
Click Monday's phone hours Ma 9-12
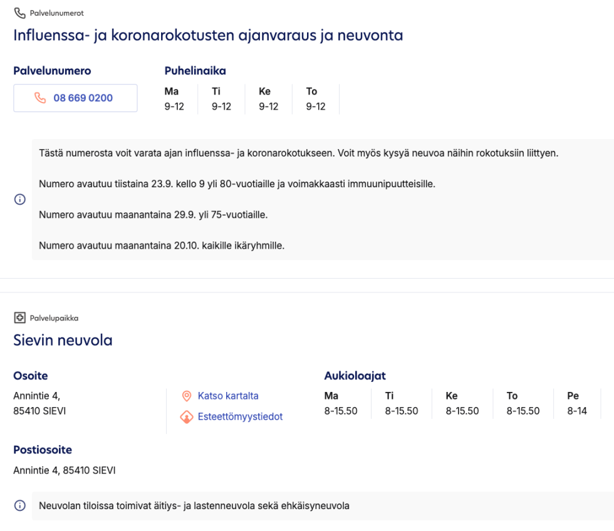(174, 99)
